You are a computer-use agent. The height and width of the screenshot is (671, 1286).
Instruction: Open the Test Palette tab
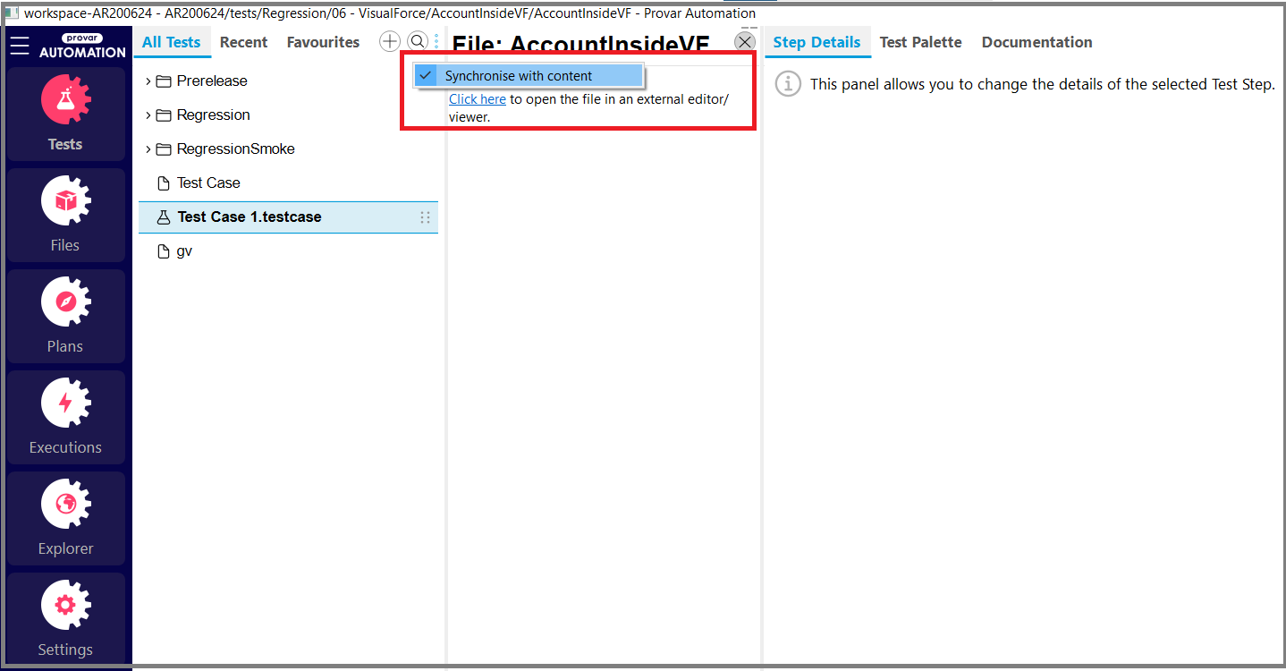[x=920, y=42]
